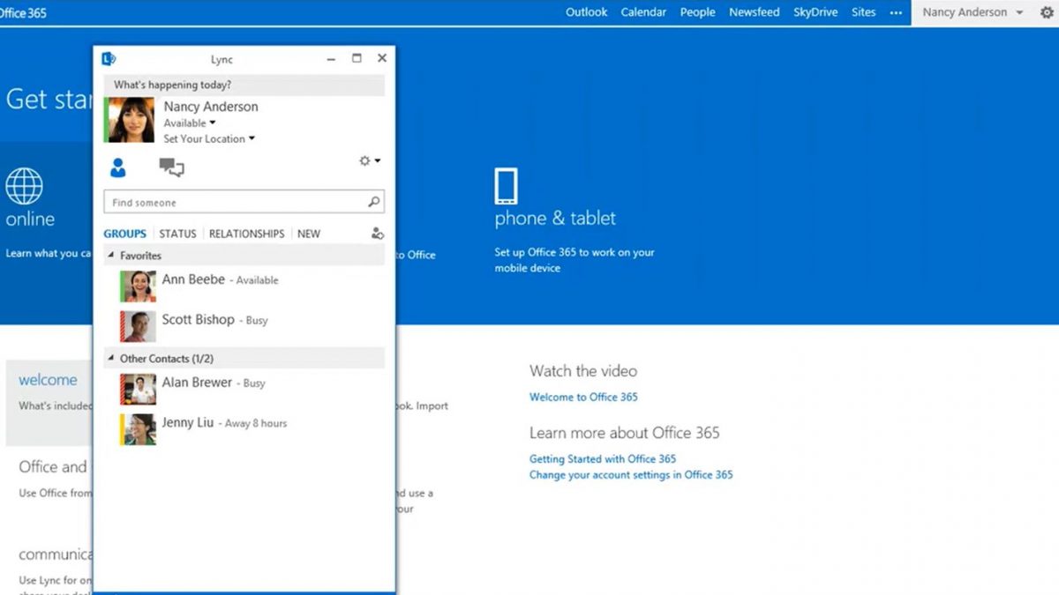
Task: Click Ann Beebe's contact photo
Action: coord(138,286)
